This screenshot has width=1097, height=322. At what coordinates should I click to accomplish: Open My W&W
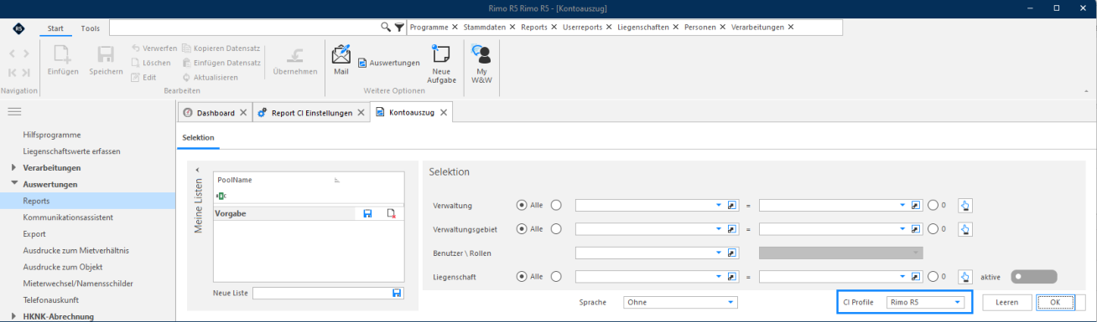point(481,64)
